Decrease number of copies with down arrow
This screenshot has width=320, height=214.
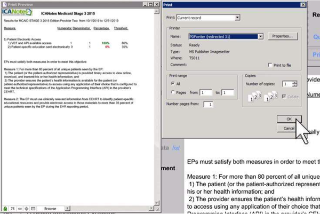pyautogui.click(x=295, y=85)
